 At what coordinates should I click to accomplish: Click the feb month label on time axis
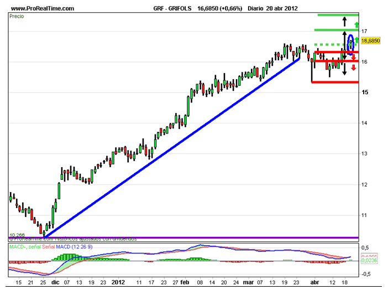pos(185,282)
